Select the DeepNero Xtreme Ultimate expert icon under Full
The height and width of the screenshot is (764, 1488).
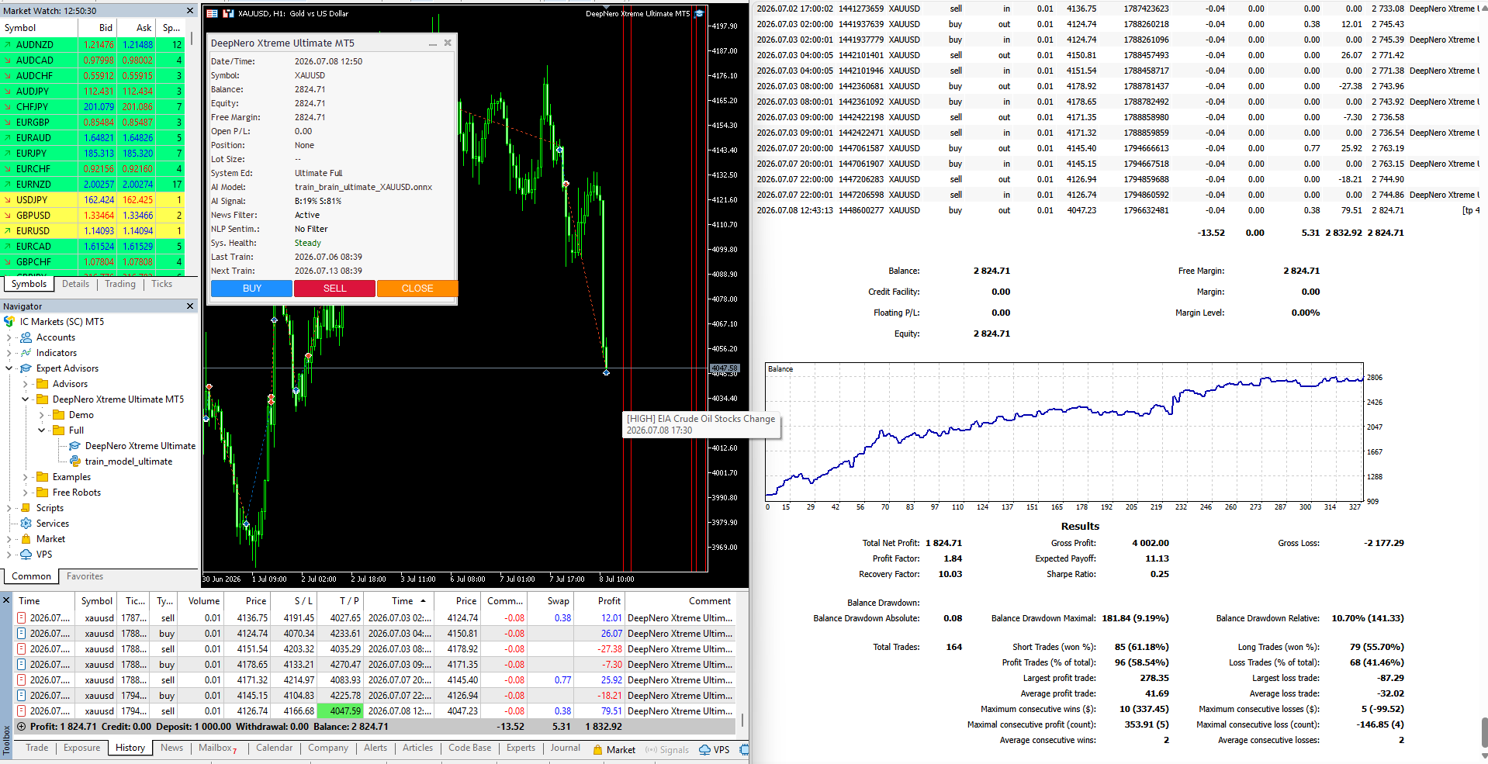point(74,445)
